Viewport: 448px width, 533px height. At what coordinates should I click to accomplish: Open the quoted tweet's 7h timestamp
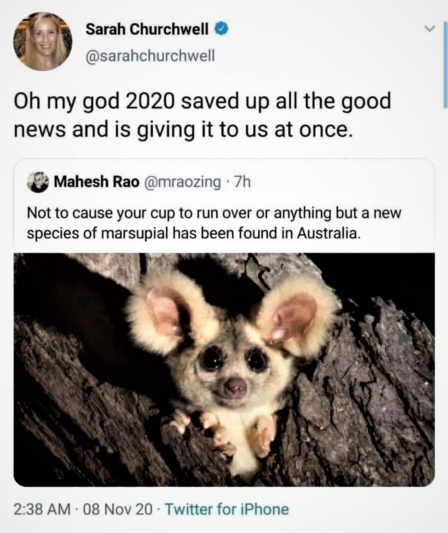[x=242, y=182]
